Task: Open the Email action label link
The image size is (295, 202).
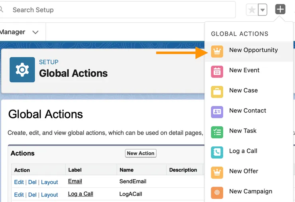Action: pyautogui.click(x=75, y=181)
